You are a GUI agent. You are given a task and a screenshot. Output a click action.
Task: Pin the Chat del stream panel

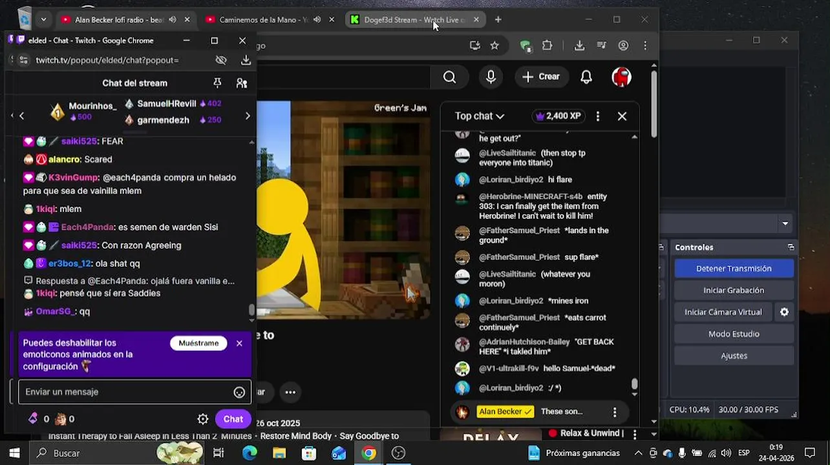coord(217,83)
